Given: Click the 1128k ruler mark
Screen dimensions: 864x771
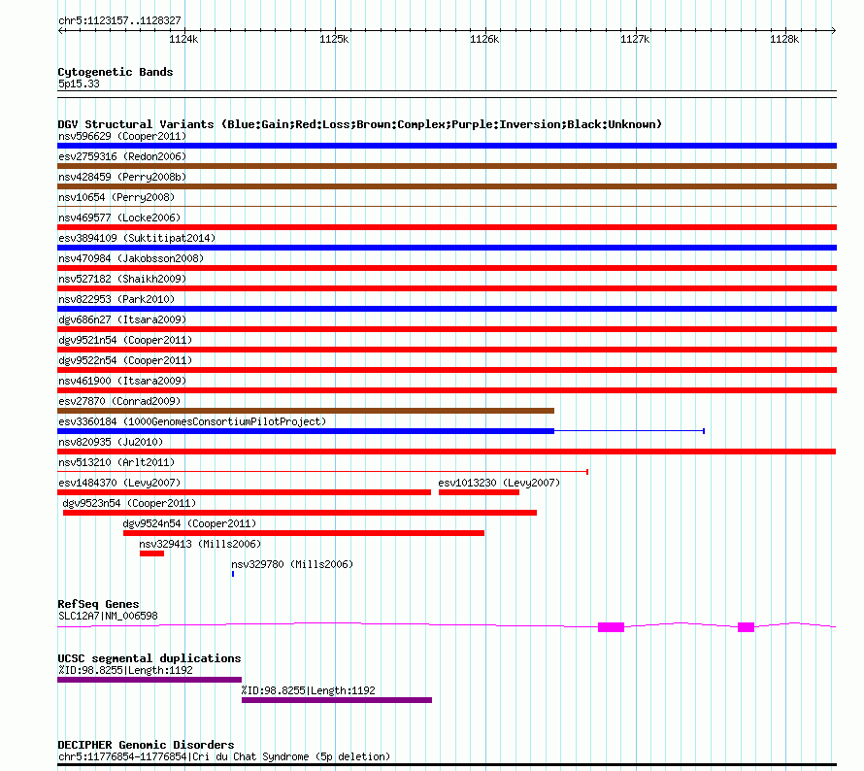Looking at the screenshot, I should (784, 39).
